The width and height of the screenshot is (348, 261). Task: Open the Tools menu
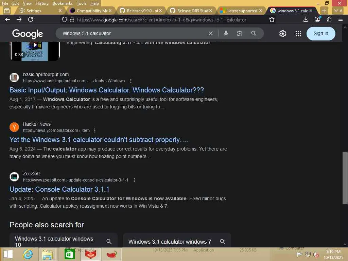(x=82, y=3)
